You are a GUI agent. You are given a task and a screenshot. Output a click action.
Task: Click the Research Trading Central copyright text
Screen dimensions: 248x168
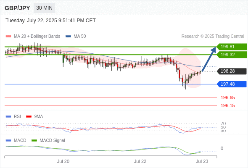click(213, 37)
